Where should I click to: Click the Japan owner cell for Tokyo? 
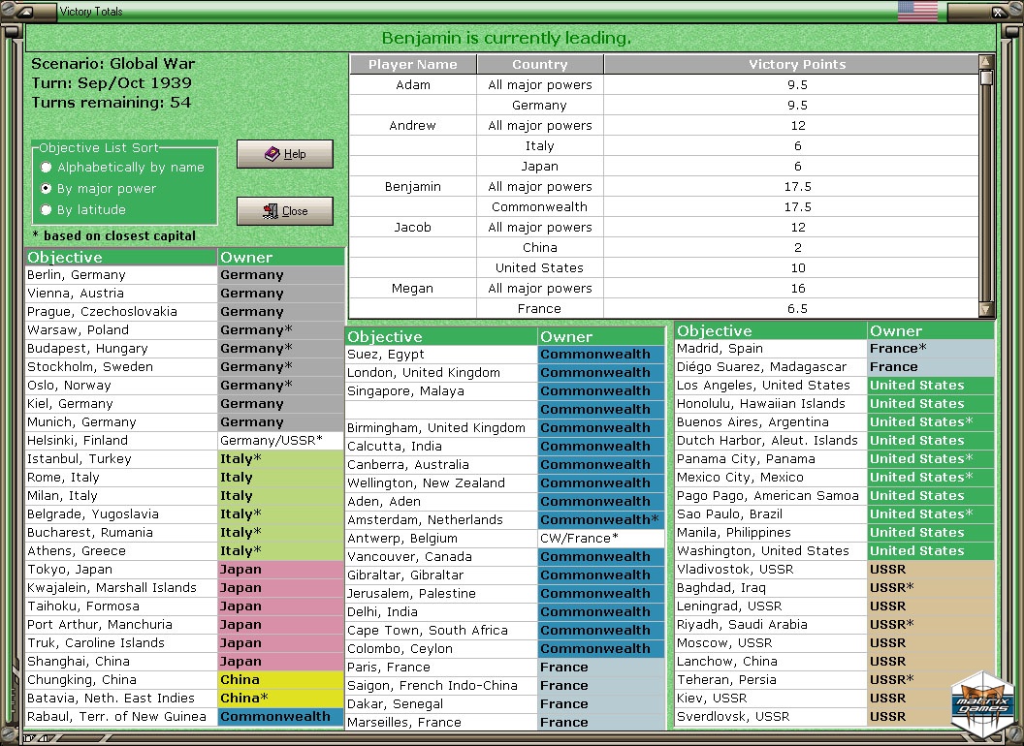280,570
